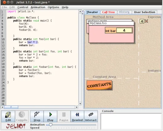Click the Rewind button
Screen dimensions: 163x131
77,116
